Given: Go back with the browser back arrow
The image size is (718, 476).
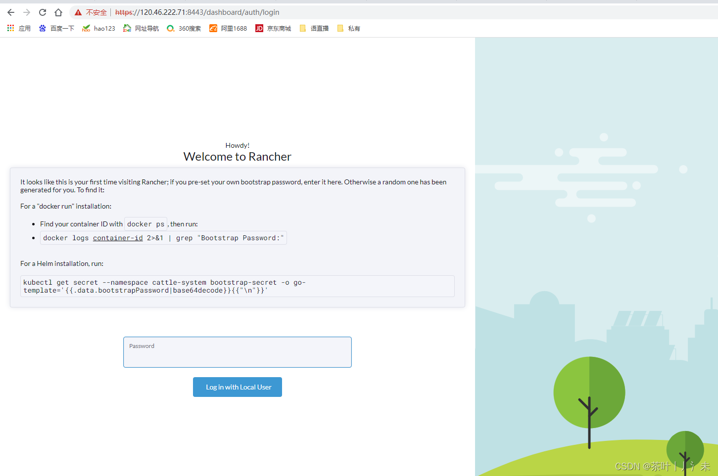Looking at the screenshot, I should tap(11, 12).
